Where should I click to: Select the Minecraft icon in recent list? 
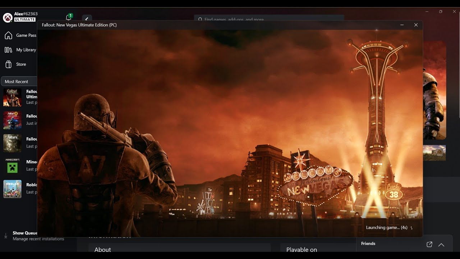(x=12, y=166)
